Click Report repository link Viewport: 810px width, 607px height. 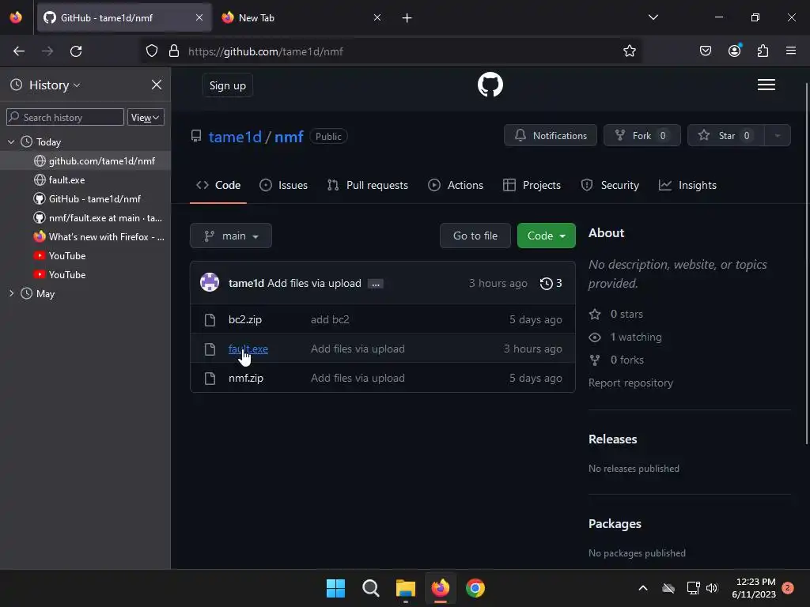pos(630,383)
